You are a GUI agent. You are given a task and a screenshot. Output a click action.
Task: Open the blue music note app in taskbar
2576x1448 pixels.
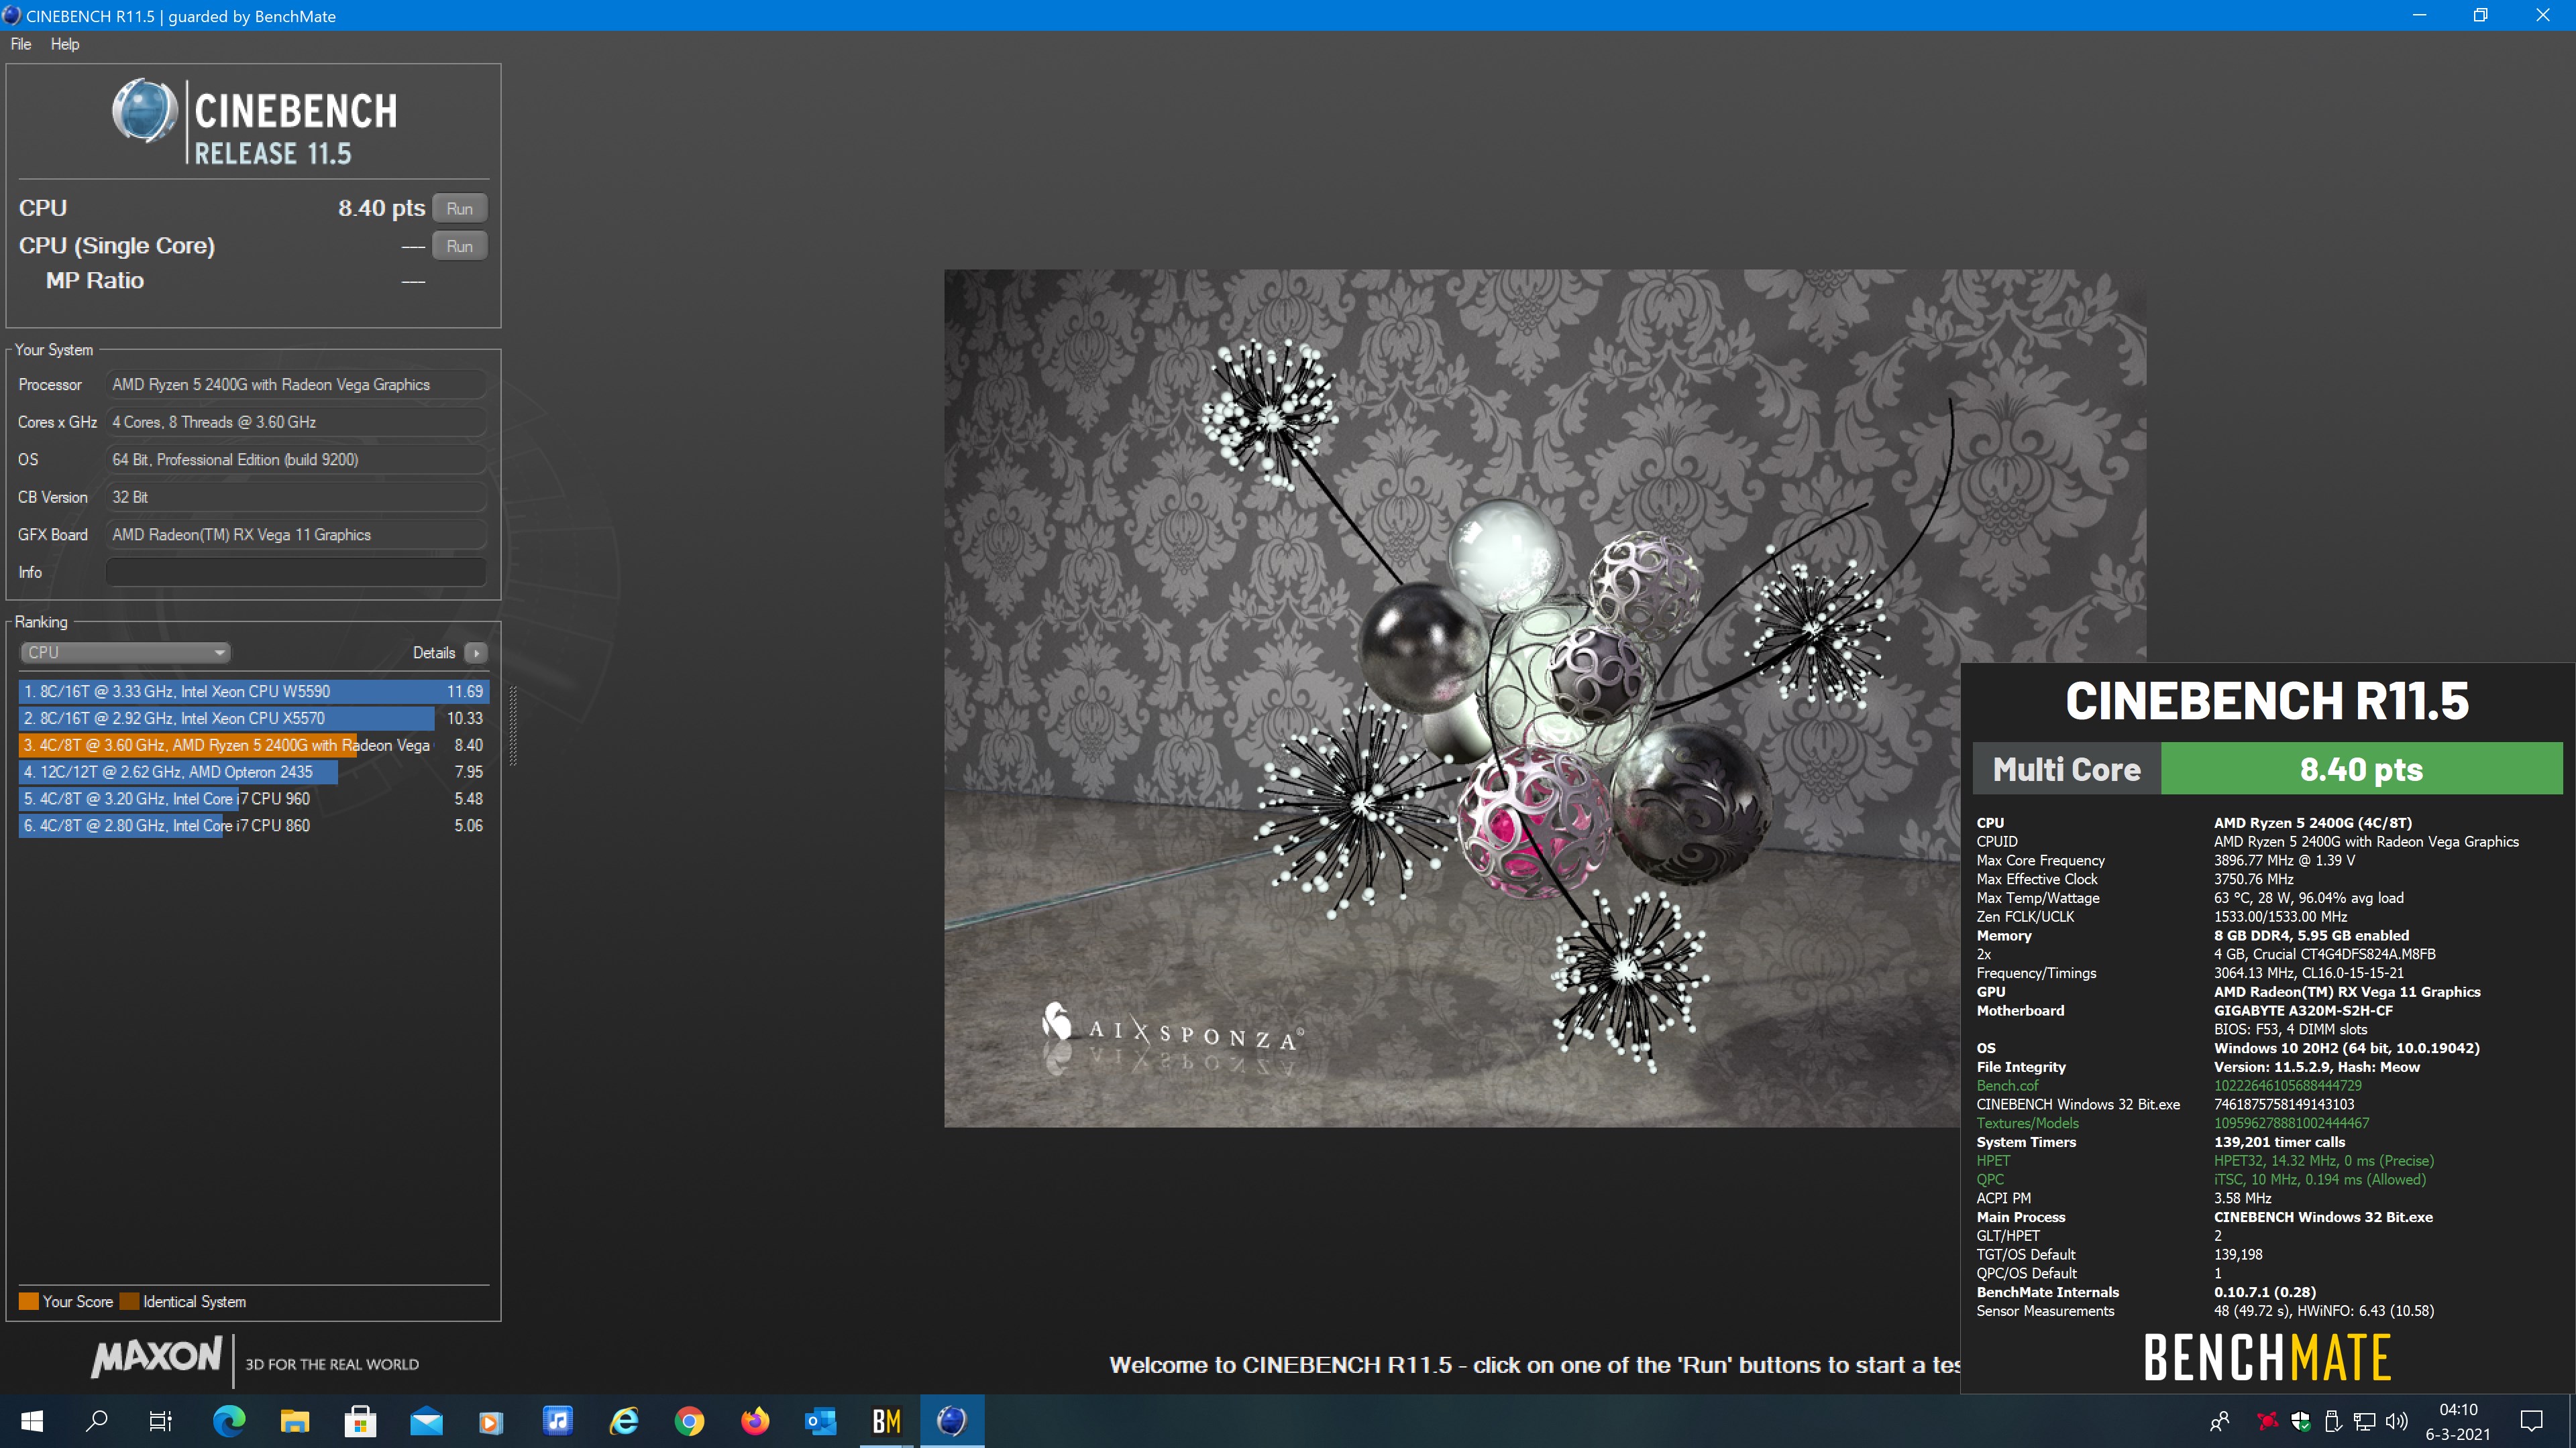click(x=557, y=1421)
